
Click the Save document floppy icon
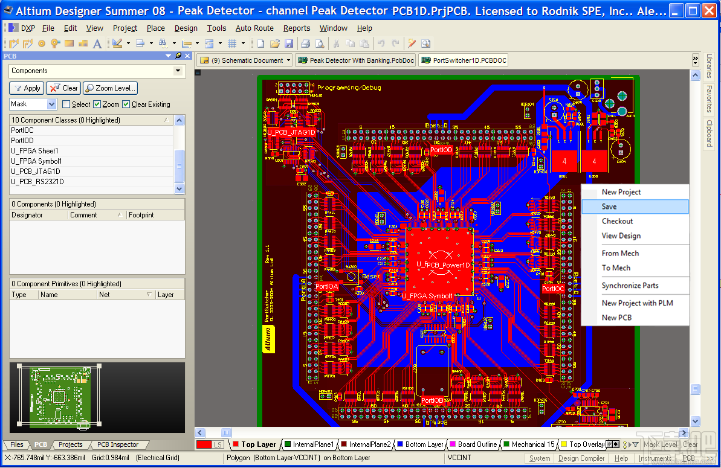click(x=289, y=43)
